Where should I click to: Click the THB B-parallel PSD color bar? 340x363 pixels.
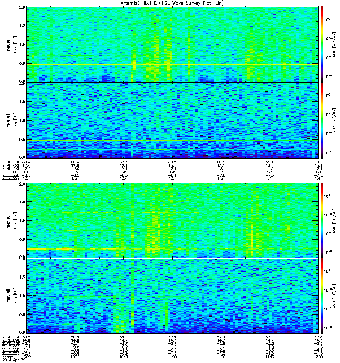point(322,120)
